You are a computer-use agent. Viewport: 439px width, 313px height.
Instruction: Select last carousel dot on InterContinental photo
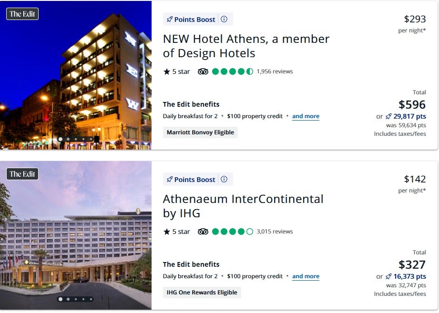click(91, 299)
